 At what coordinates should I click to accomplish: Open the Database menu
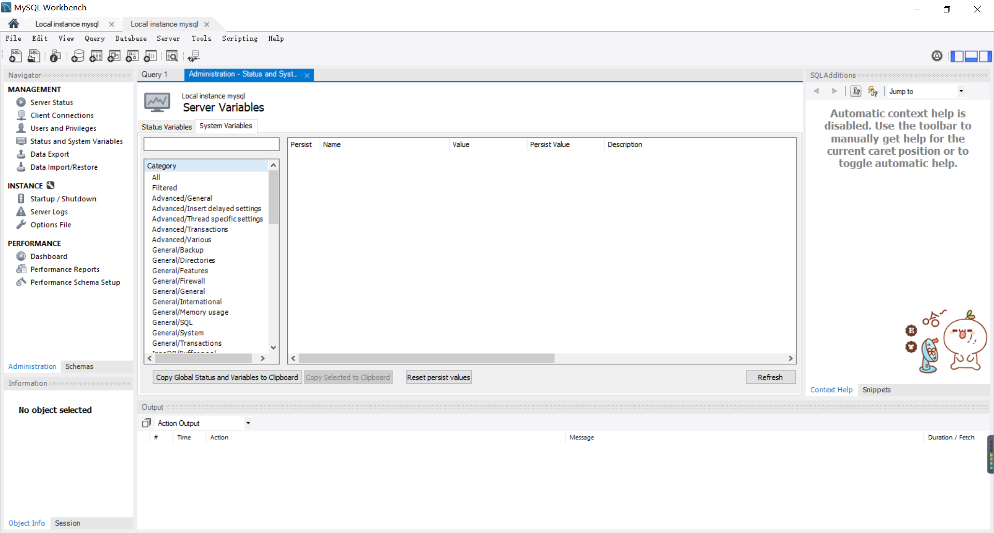pos(131,38)
